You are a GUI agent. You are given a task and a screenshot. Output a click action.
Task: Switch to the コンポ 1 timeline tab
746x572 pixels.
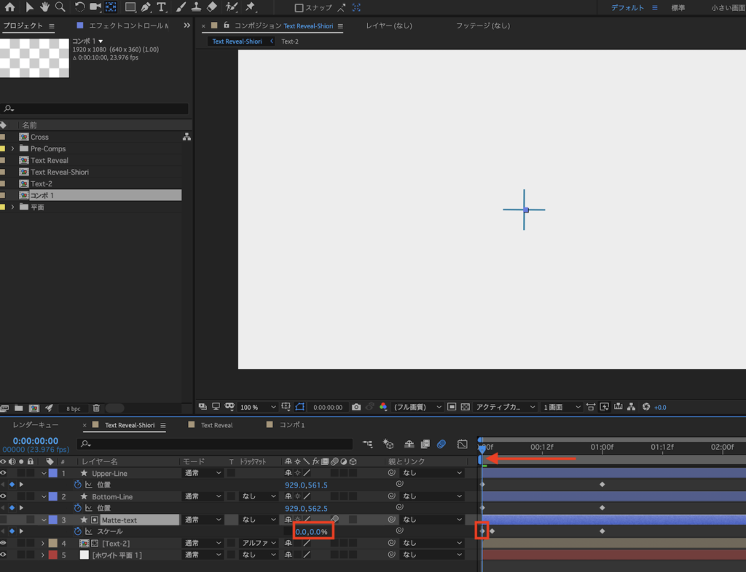point(292,425)
